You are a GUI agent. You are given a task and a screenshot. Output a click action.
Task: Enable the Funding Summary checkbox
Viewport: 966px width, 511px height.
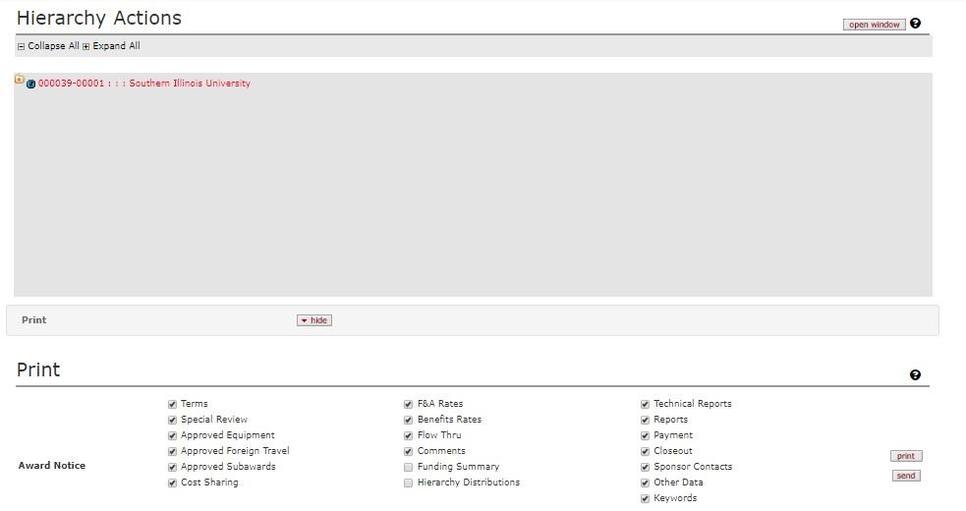tap(409, 467)
